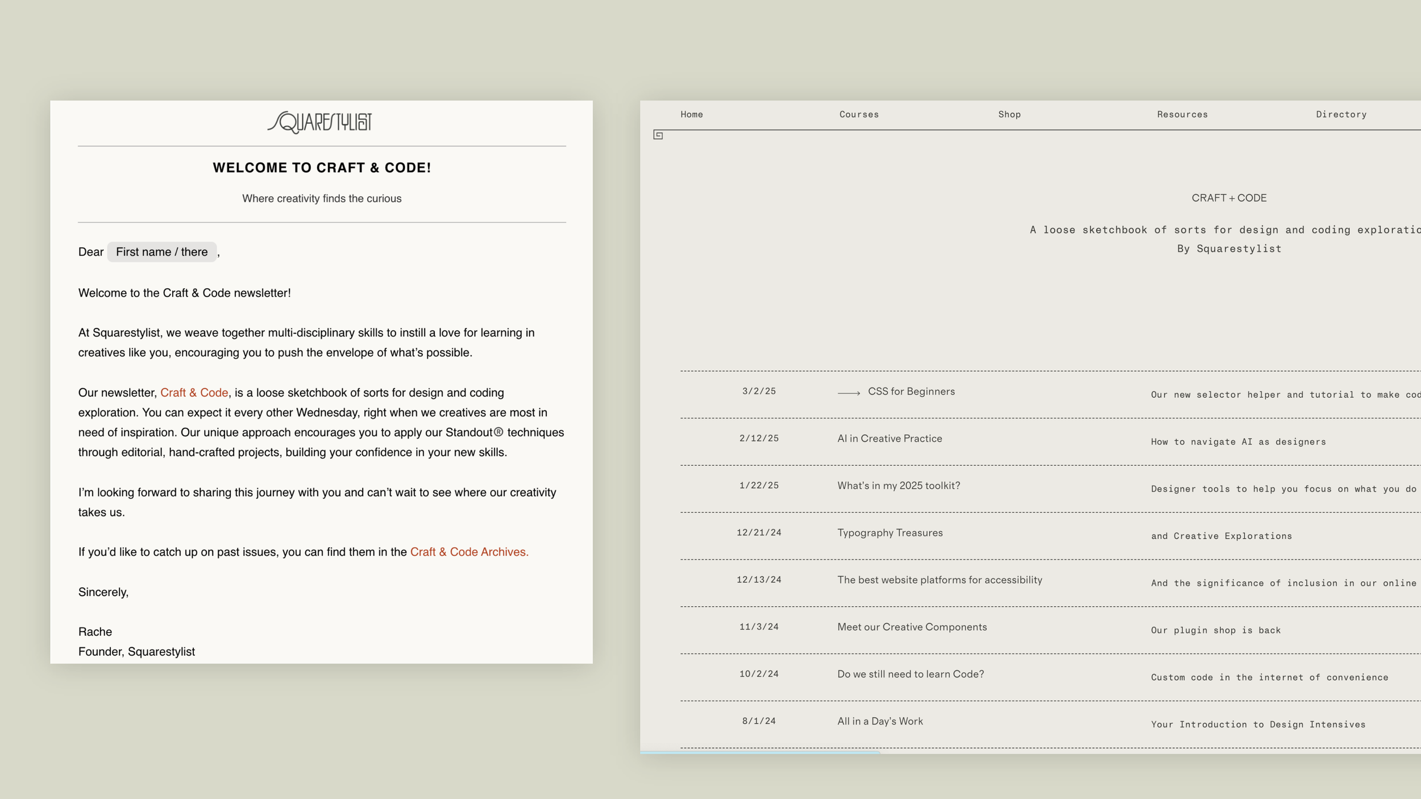The height and width of the screenshot is (799, 1421).
Task: Open the Shop navigation link
Action: point(1009,114)
